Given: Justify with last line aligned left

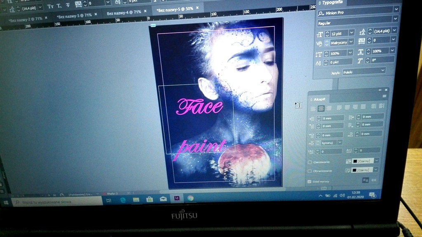Looking at the screenshot, I should (x=339, y=108).
